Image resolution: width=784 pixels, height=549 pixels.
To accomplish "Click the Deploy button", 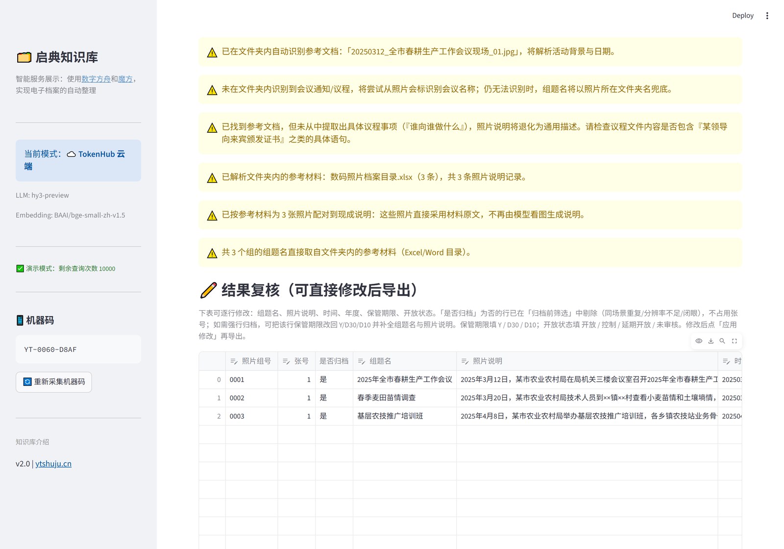I will (743, 16).
